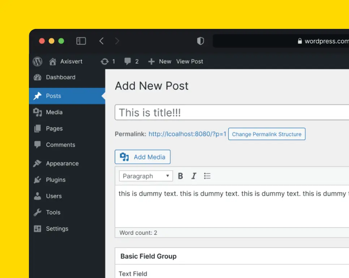Toggle the browser sidebar icon
Screen dimensions: 349x278
(81, 41)
